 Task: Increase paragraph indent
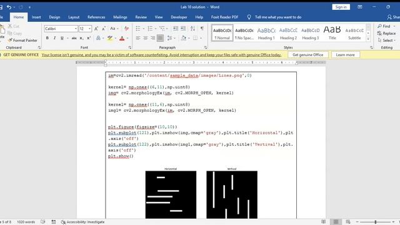[183, 29]
